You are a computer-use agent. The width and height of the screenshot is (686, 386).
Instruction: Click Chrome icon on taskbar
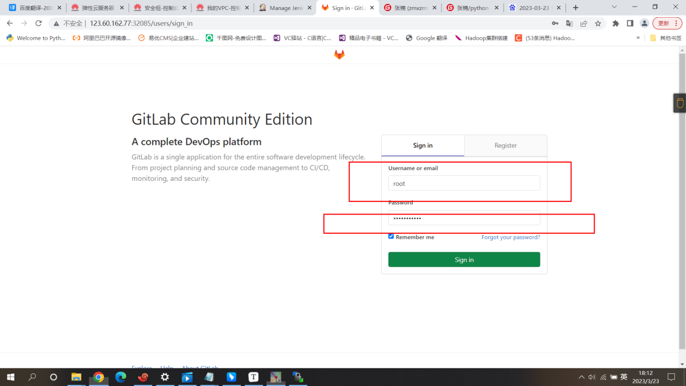tap(98, 377)
